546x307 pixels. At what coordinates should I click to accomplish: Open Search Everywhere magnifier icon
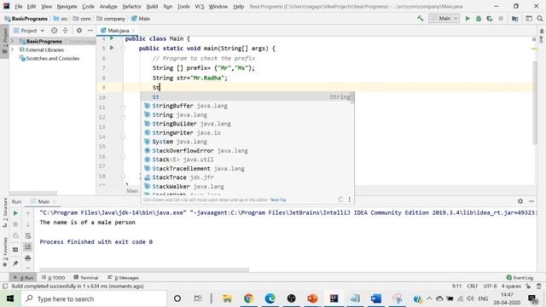coord(540,19)
